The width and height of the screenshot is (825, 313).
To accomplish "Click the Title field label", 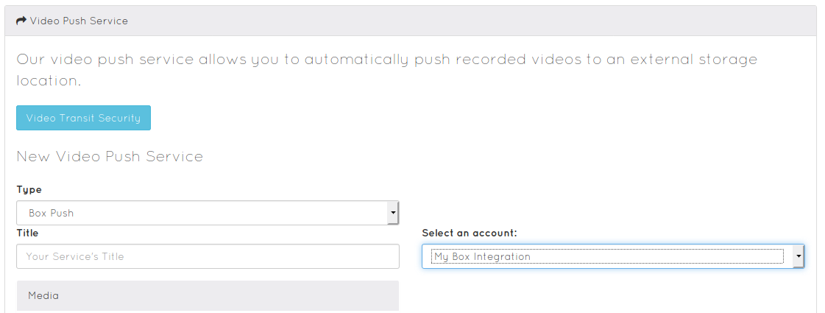I will [27, 233].
